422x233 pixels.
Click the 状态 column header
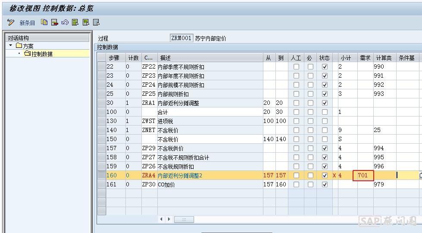(325, 58)
